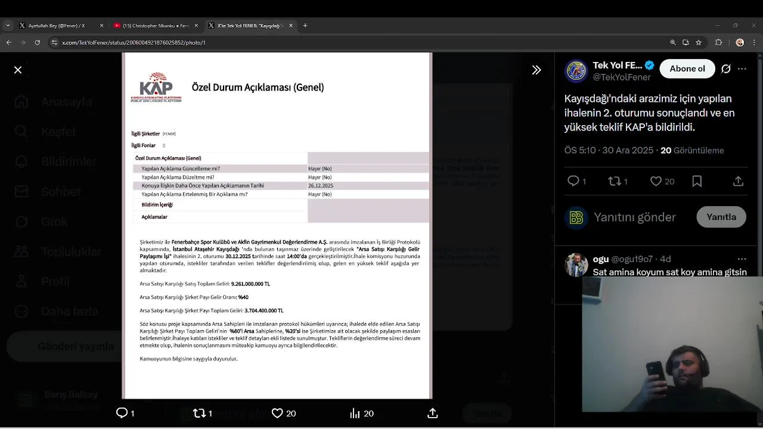Bookmark this page with the star icon
763x429 pixels.
click(x=699, y=42)
